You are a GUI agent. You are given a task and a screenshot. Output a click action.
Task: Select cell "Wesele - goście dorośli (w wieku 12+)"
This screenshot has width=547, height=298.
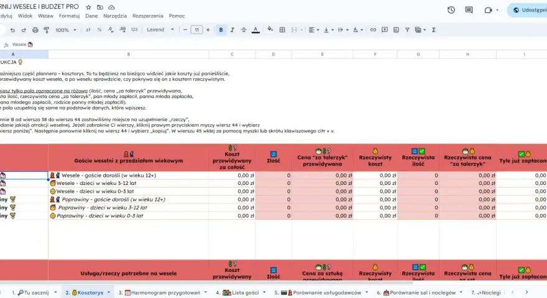pyautogui.click(x=129, y=175)
